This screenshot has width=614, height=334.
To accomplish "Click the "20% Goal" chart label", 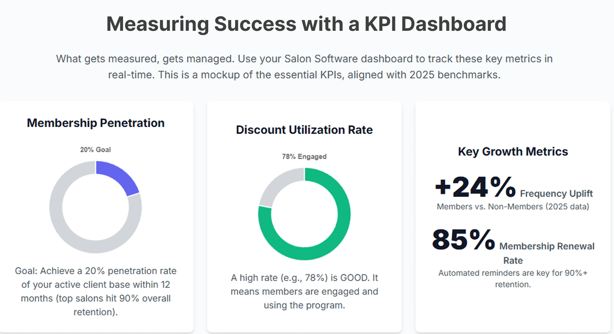I will click(95, 150).
